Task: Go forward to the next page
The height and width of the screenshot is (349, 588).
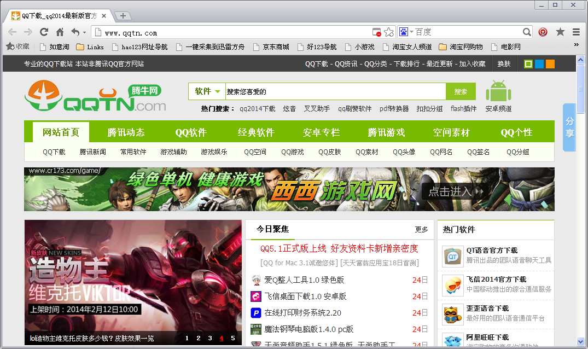Action: point(28,32)
